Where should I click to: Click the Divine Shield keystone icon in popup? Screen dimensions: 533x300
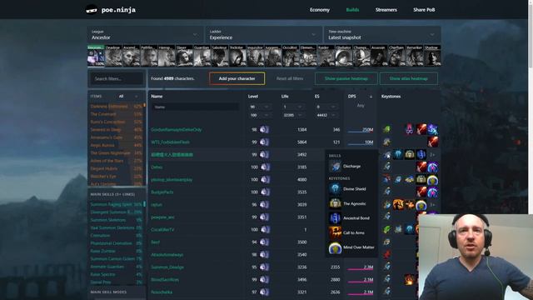pos(335,189)
